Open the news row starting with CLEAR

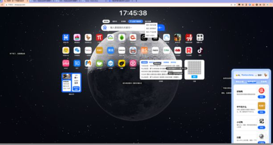161,74
